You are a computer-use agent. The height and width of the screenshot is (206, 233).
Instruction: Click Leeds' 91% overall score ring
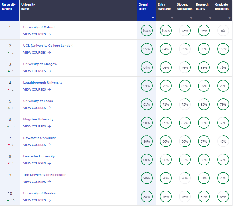(x=147, y=105)
